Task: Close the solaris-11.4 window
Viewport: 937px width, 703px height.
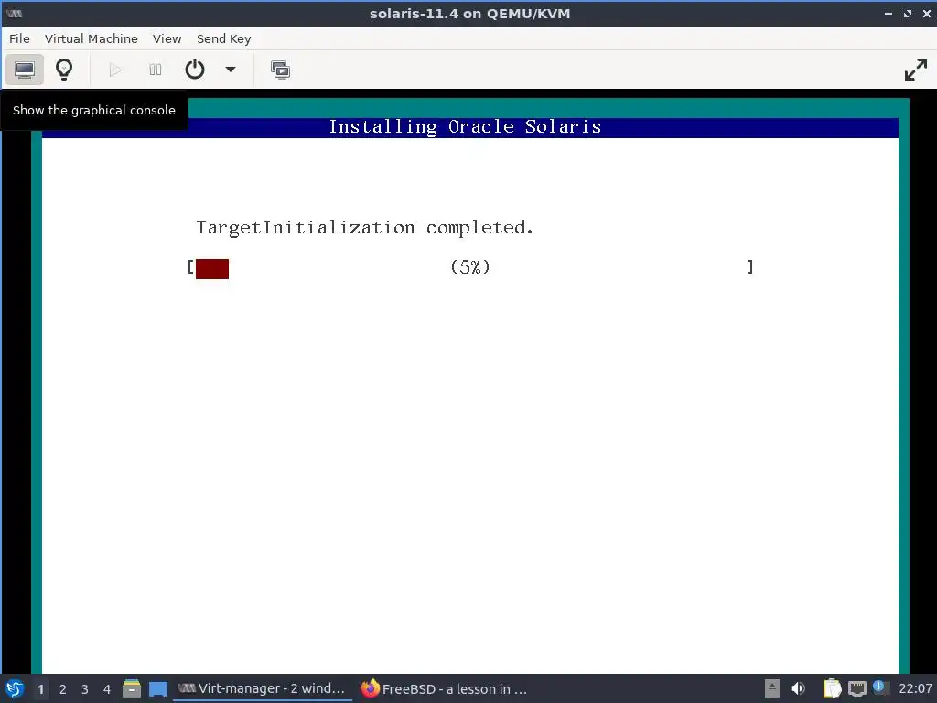Action: click(927, 13)
